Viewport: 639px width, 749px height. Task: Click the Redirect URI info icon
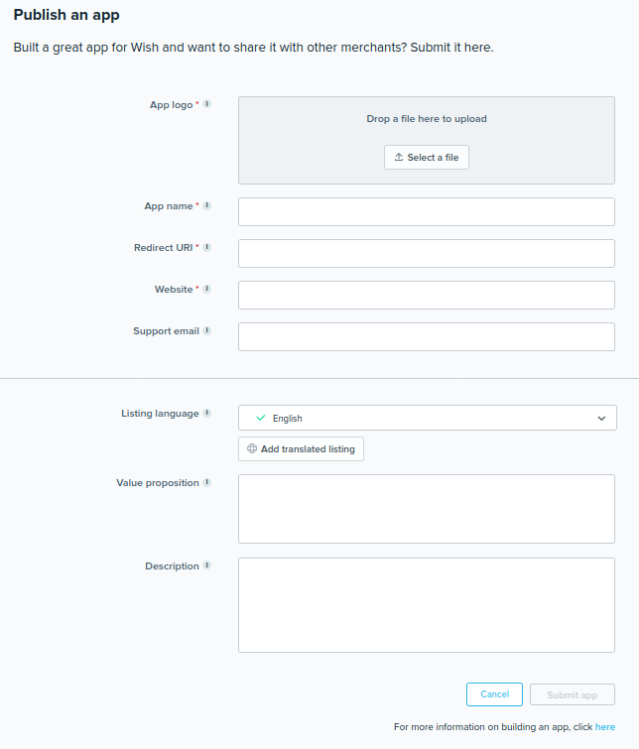pos(207,248)
